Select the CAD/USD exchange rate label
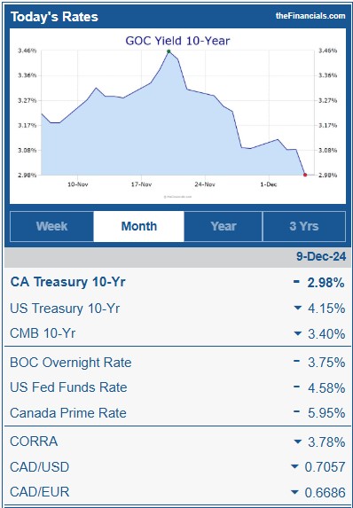This screenshot has width=353, height=508. [x=40, y=467]
